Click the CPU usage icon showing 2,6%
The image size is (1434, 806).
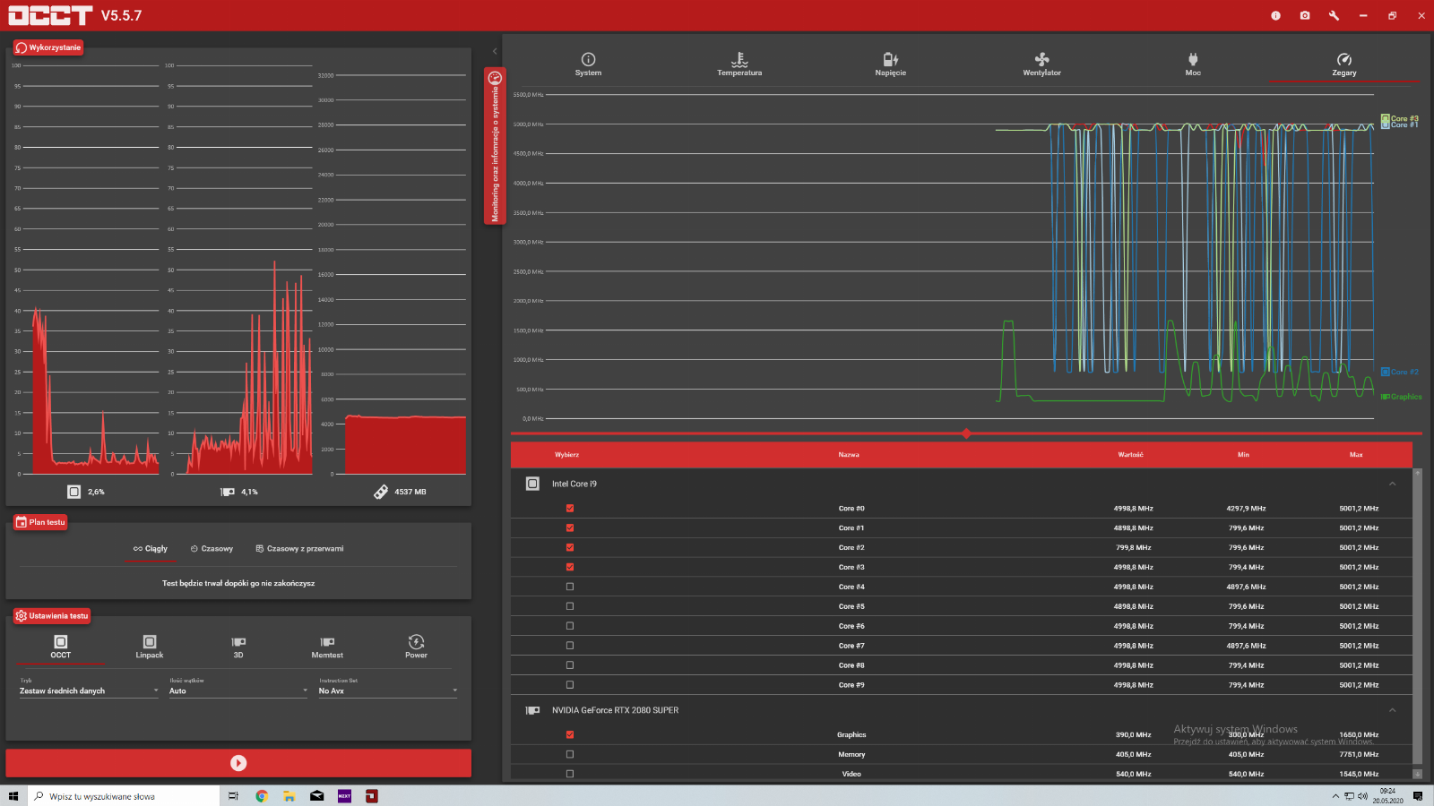74,492
